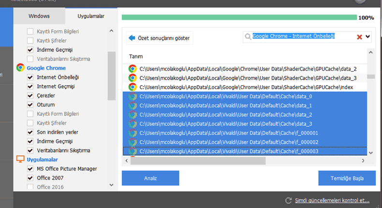
Task: Enable the Office 2016 checkbox
Action: (30, 187)
